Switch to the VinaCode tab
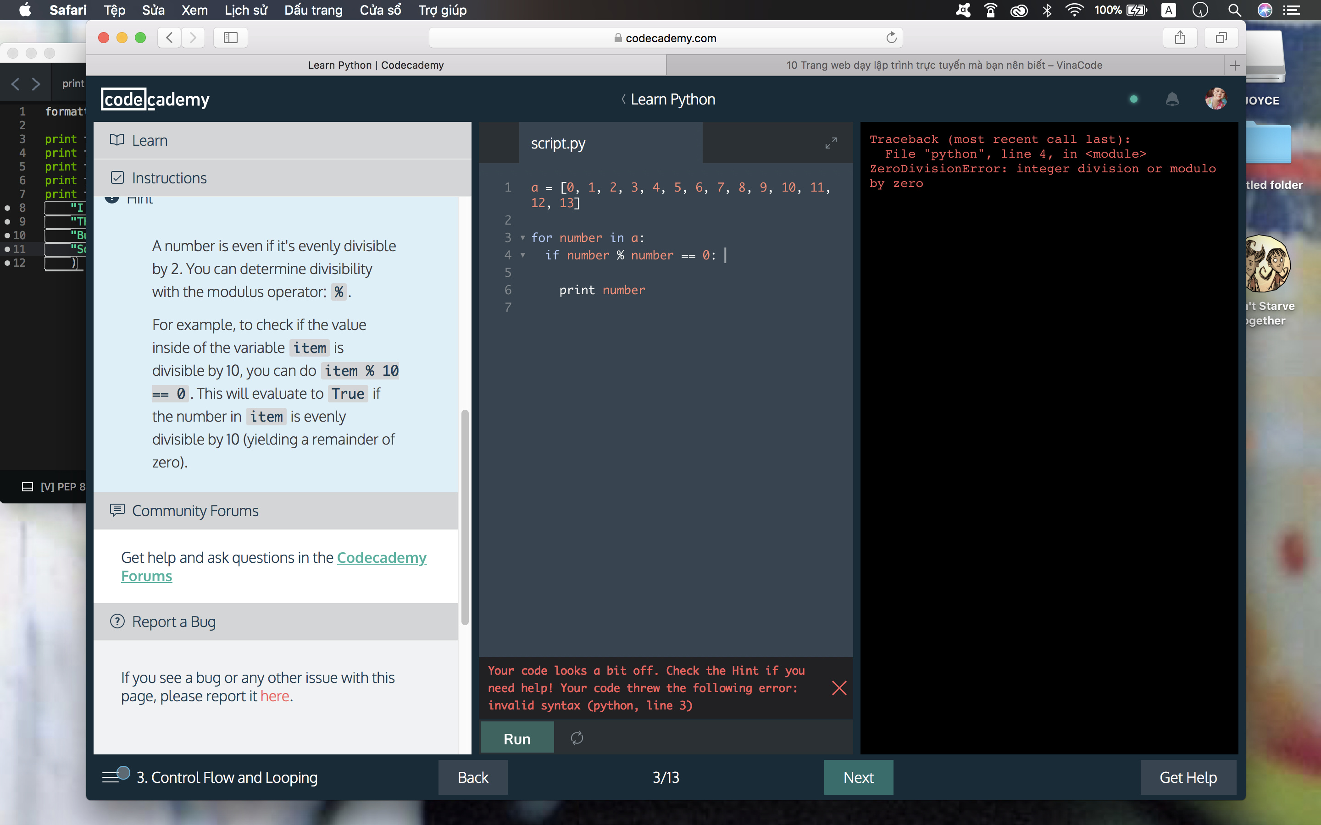Screen dimensions: 1321x825 tap(944, 65)
